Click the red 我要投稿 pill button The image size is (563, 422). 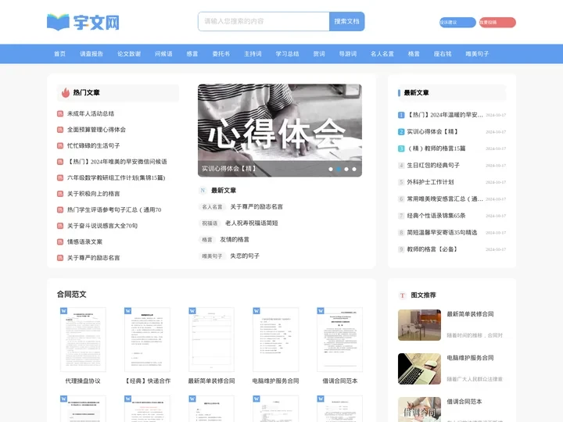(x=497, y=22)
